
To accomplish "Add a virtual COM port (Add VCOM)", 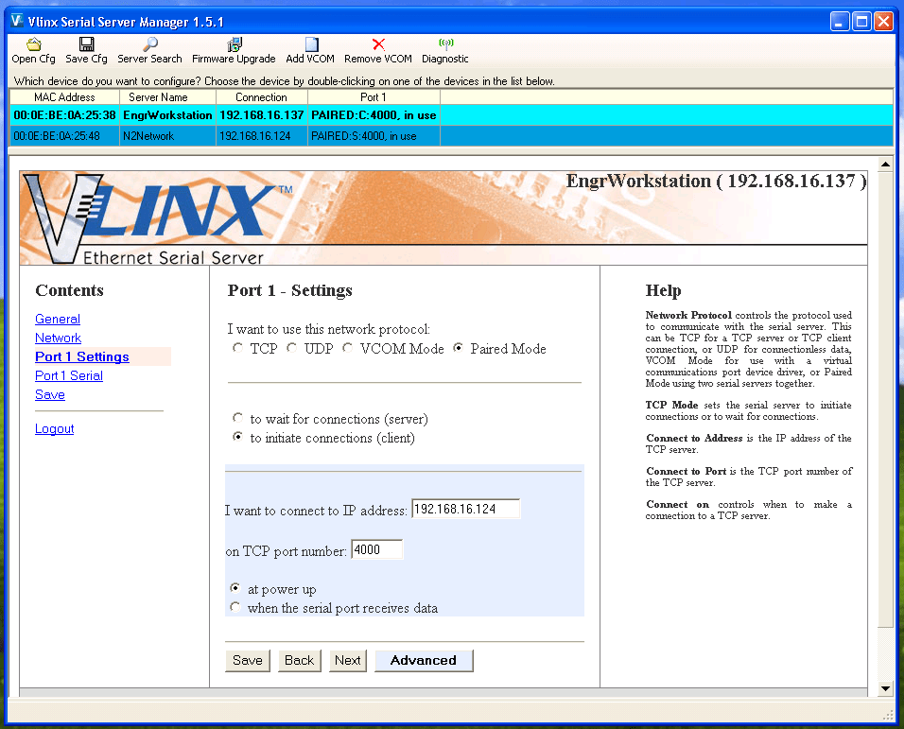I will [x=310, y=51].
